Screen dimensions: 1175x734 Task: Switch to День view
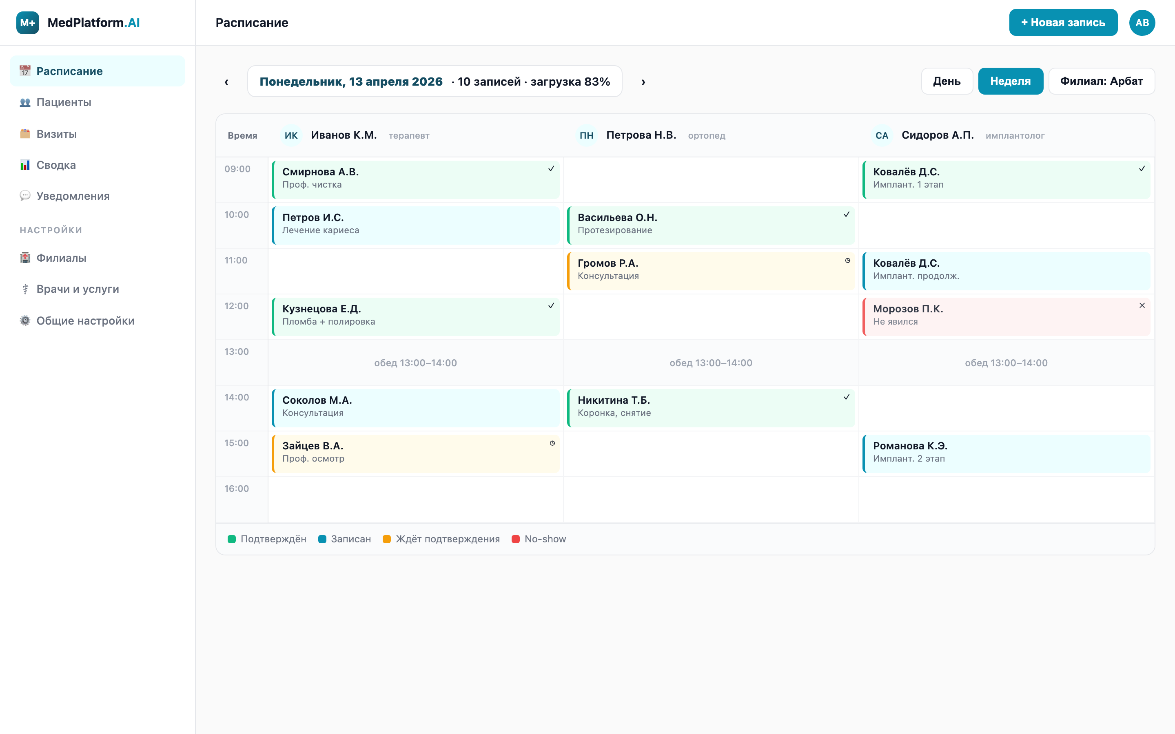click(x=947, y=81)
